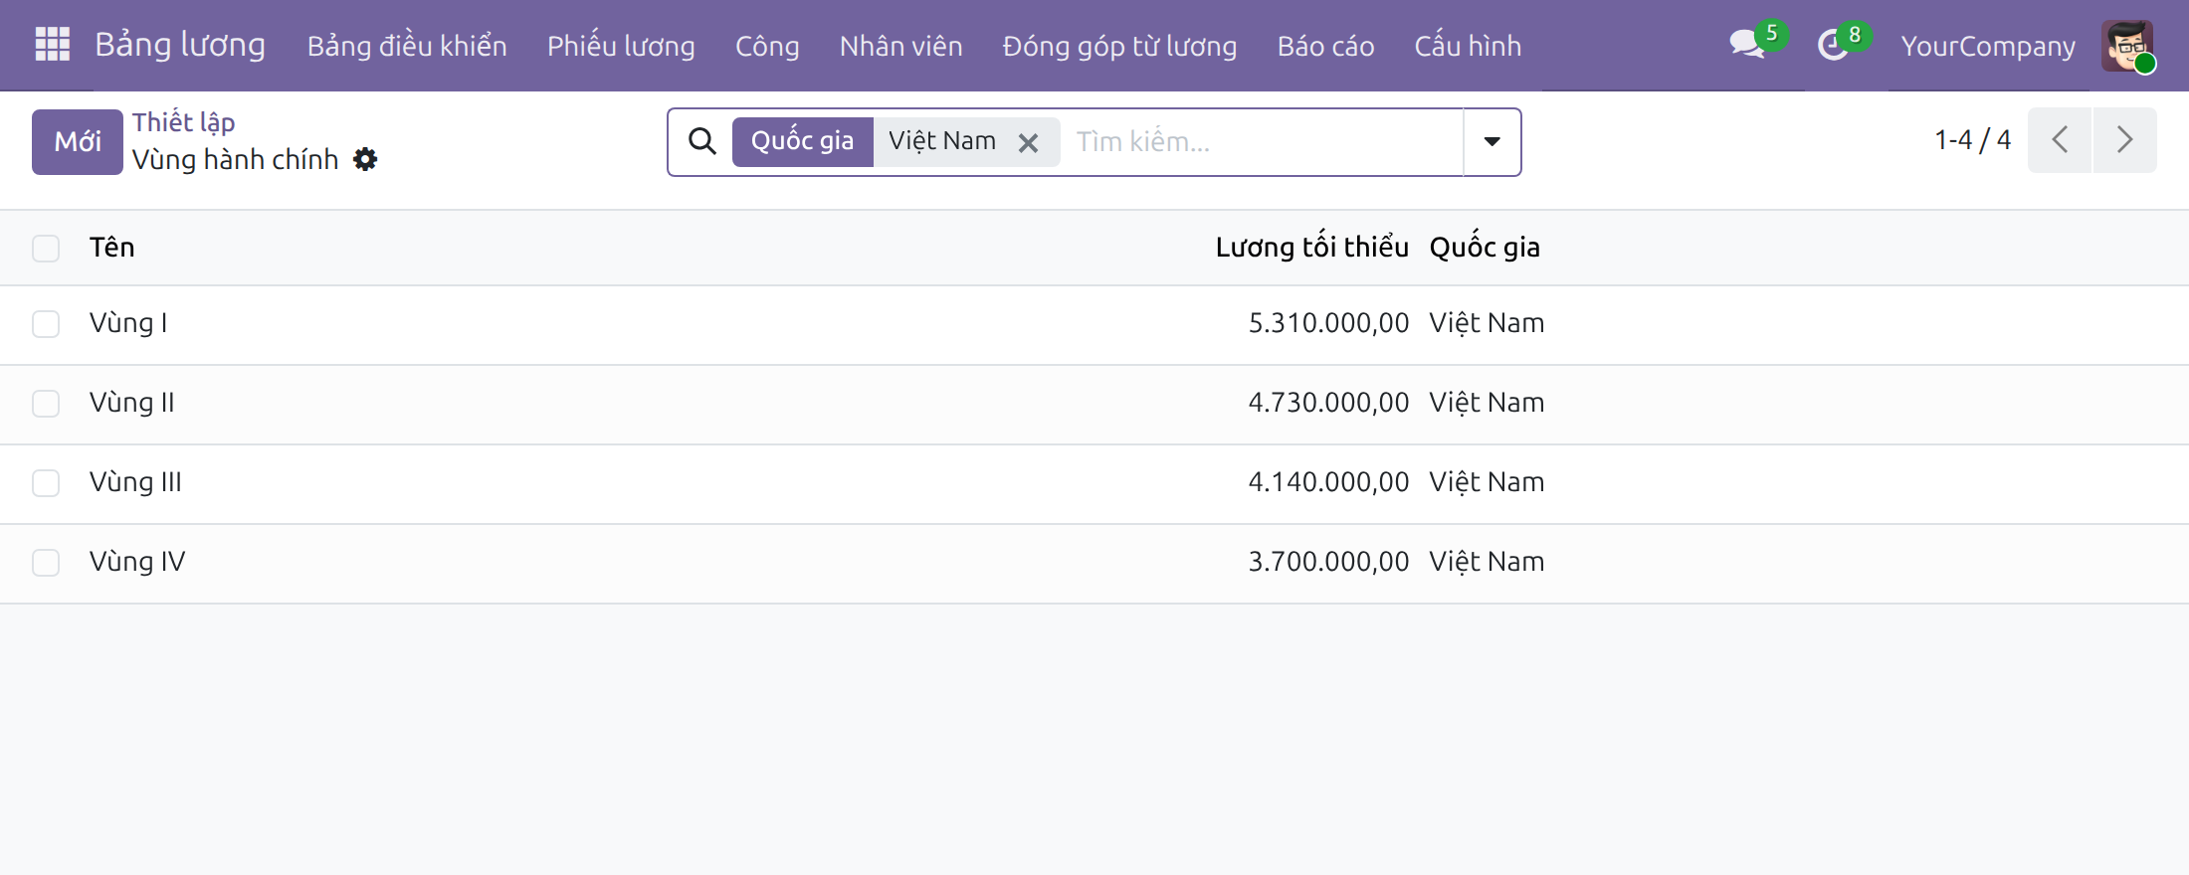Screen dimensions: 2189x875
Task: Go to the previous page arrow
Action: tap(2060, 140)
